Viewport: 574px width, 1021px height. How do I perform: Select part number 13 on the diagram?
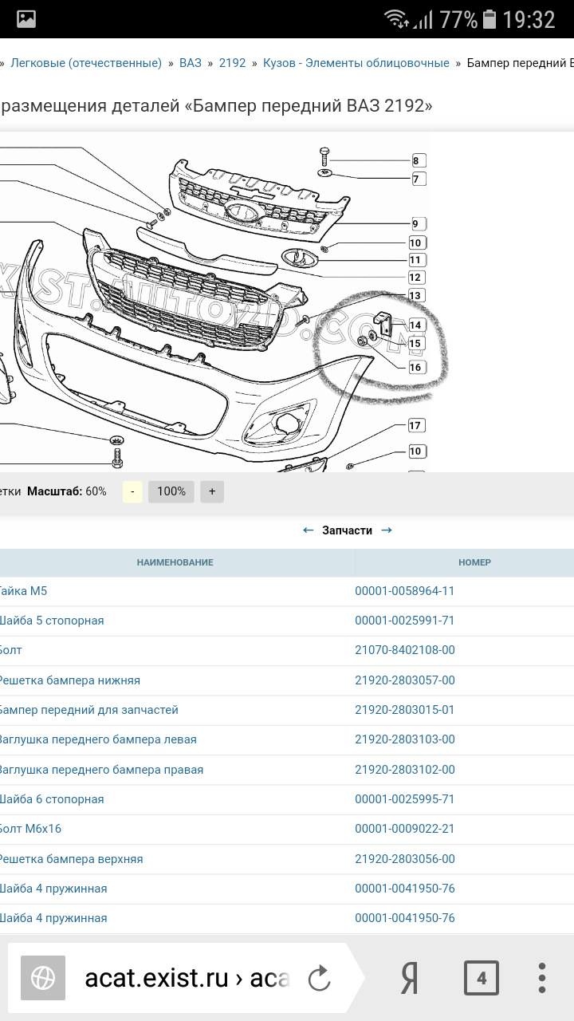pos(415,296)
